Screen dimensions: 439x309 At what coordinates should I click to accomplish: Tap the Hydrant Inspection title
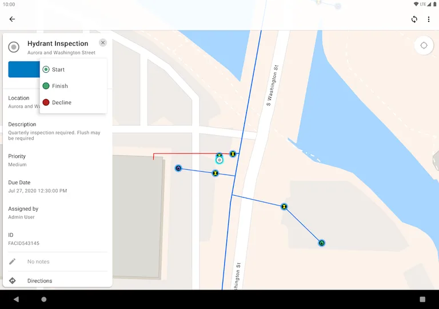pos(58,43)
